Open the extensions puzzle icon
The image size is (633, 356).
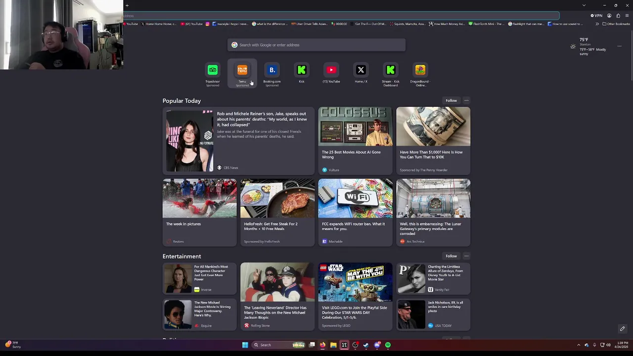pyautogui.click(x=618, y=16)
